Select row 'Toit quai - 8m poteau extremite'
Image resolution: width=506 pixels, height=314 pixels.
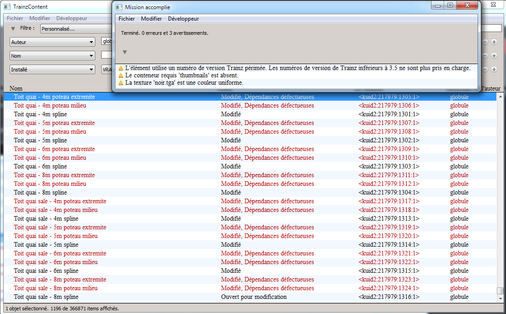[250, 175]
